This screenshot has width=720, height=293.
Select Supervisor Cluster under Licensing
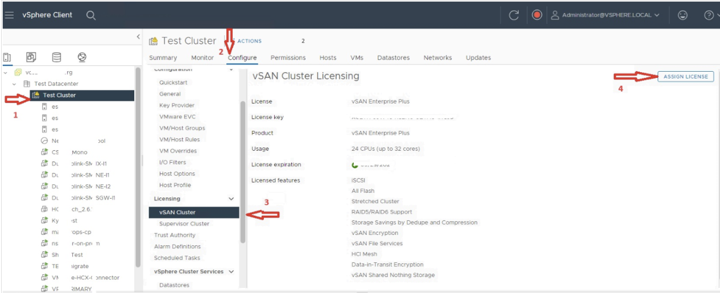pos(184,224)
